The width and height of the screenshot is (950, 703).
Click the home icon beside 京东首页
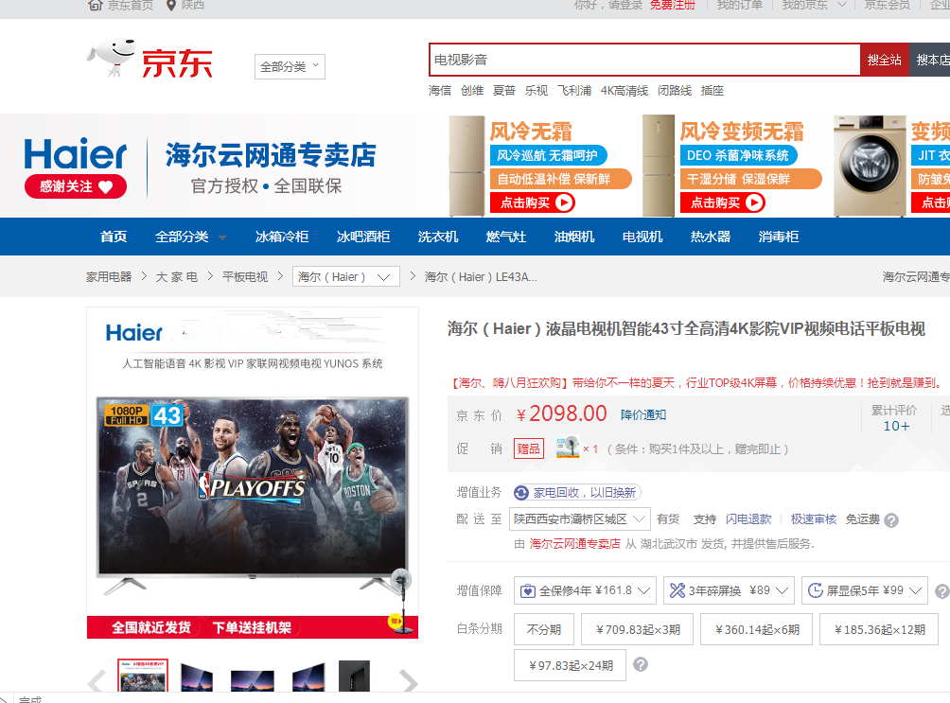click(x=96, y=5)
